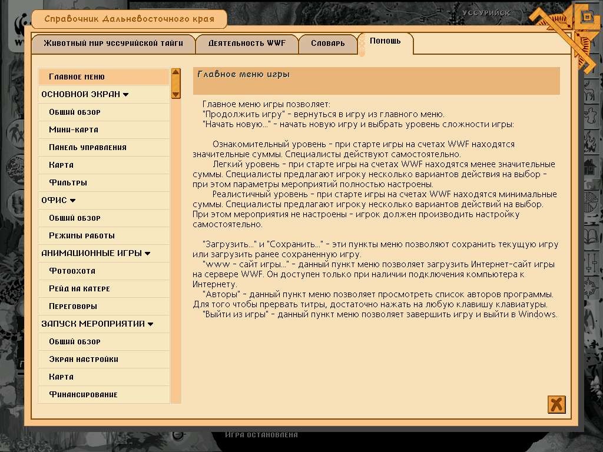Viewport: 603px width, 452px height.
Task: Click the house icon in the background right toolbar
Action: click(x=591, y=166)
